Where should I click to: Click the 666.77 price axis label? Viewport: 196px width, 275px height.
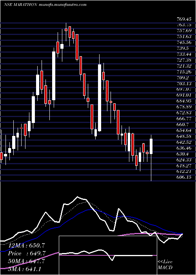pos(184,119)
